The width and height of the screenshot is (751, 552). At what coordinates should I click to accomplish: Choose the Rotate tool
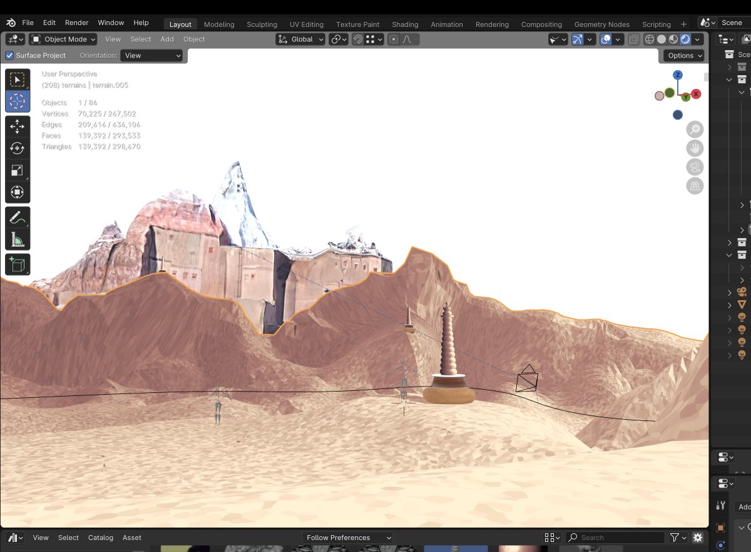18,148
